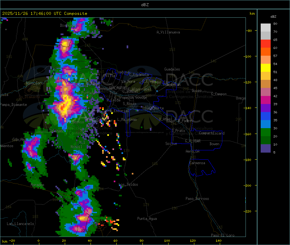The width and height of the screenshot is (290, 245).
Task: Select the purple 39 dBZ legend swatch
Action: click(266, 108)
